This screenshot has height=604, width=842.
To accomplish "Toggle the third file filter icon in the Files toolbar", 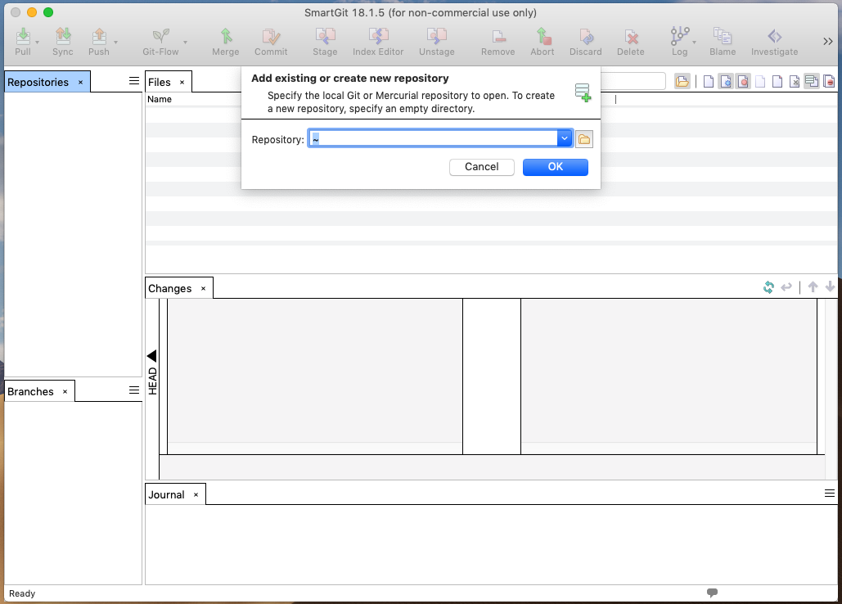I will point(743,81).
